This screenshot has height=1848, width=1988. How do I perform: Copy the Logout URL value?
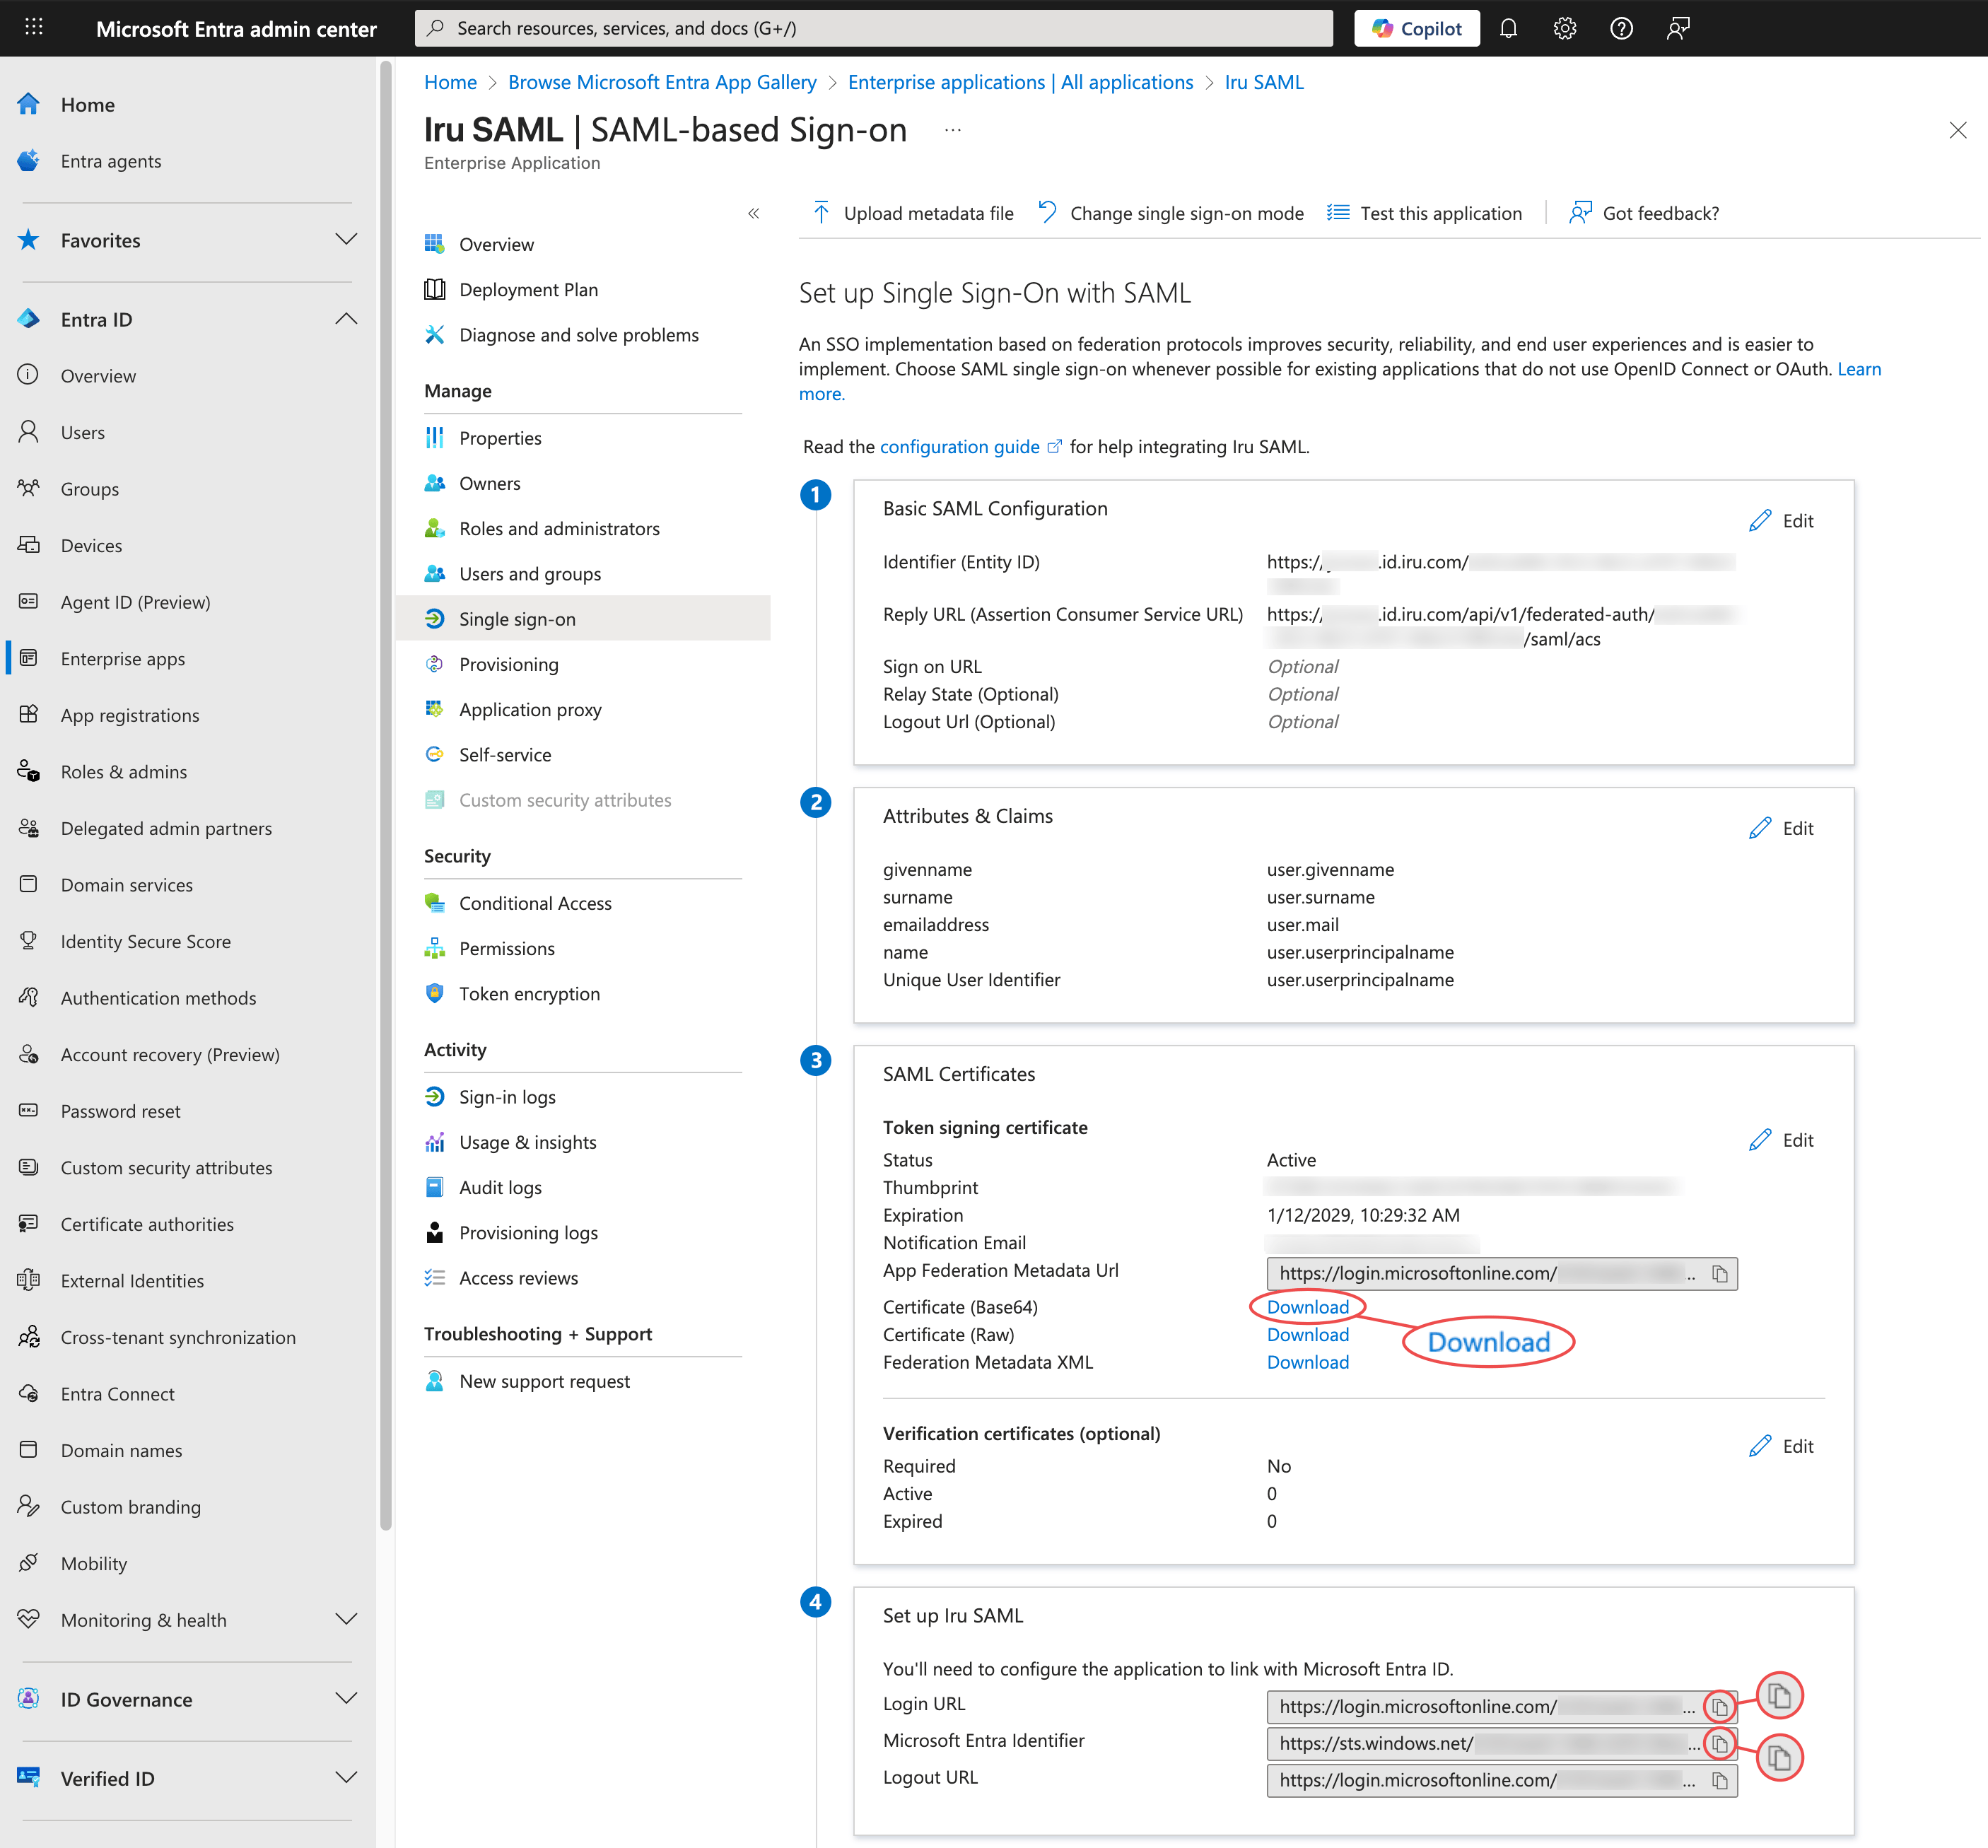(1719, 1780)
